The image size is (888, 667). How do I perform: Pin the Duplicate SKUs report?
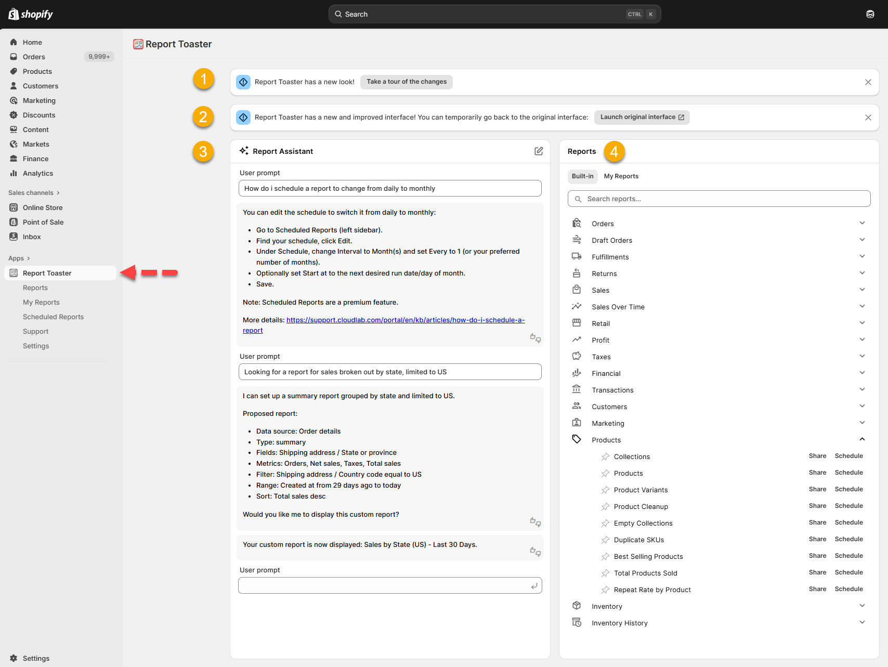(605, 540)
